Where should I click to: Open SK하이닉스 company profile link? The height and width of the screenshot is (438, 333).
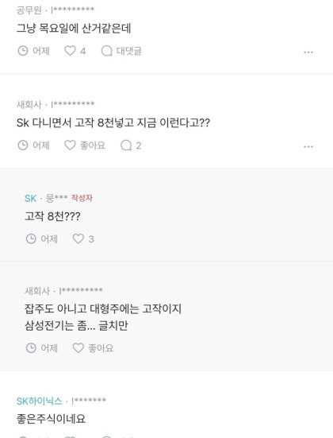pos(40,401)
